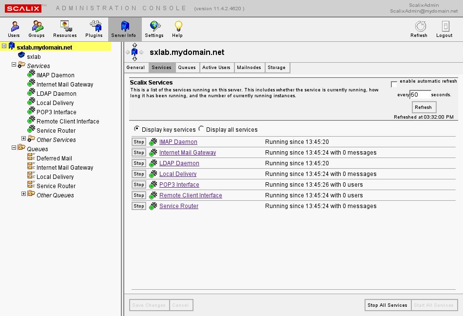The height and width of the screenshot is (316, 463).
Task: Enable automatic refresh checkbox
Action: [394, 85]
